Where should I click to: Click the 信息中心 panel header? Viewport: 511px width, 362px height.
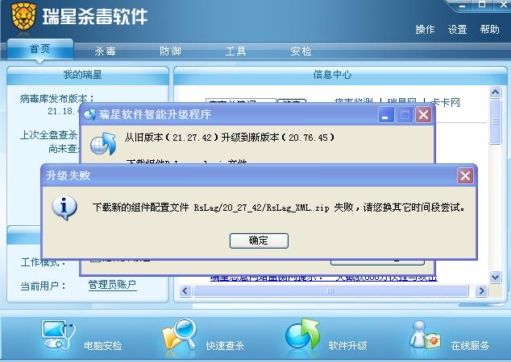[340, 75]
